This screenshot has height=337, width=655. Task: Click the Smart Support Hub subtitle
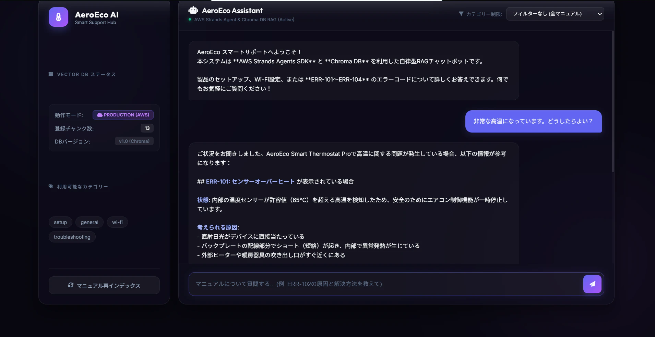[95, 23]
